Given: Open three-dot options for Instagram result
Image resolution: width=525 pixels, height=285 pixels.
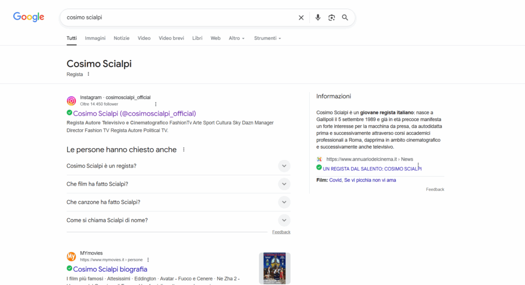Looking at the screenshot, I should [156, 104].
